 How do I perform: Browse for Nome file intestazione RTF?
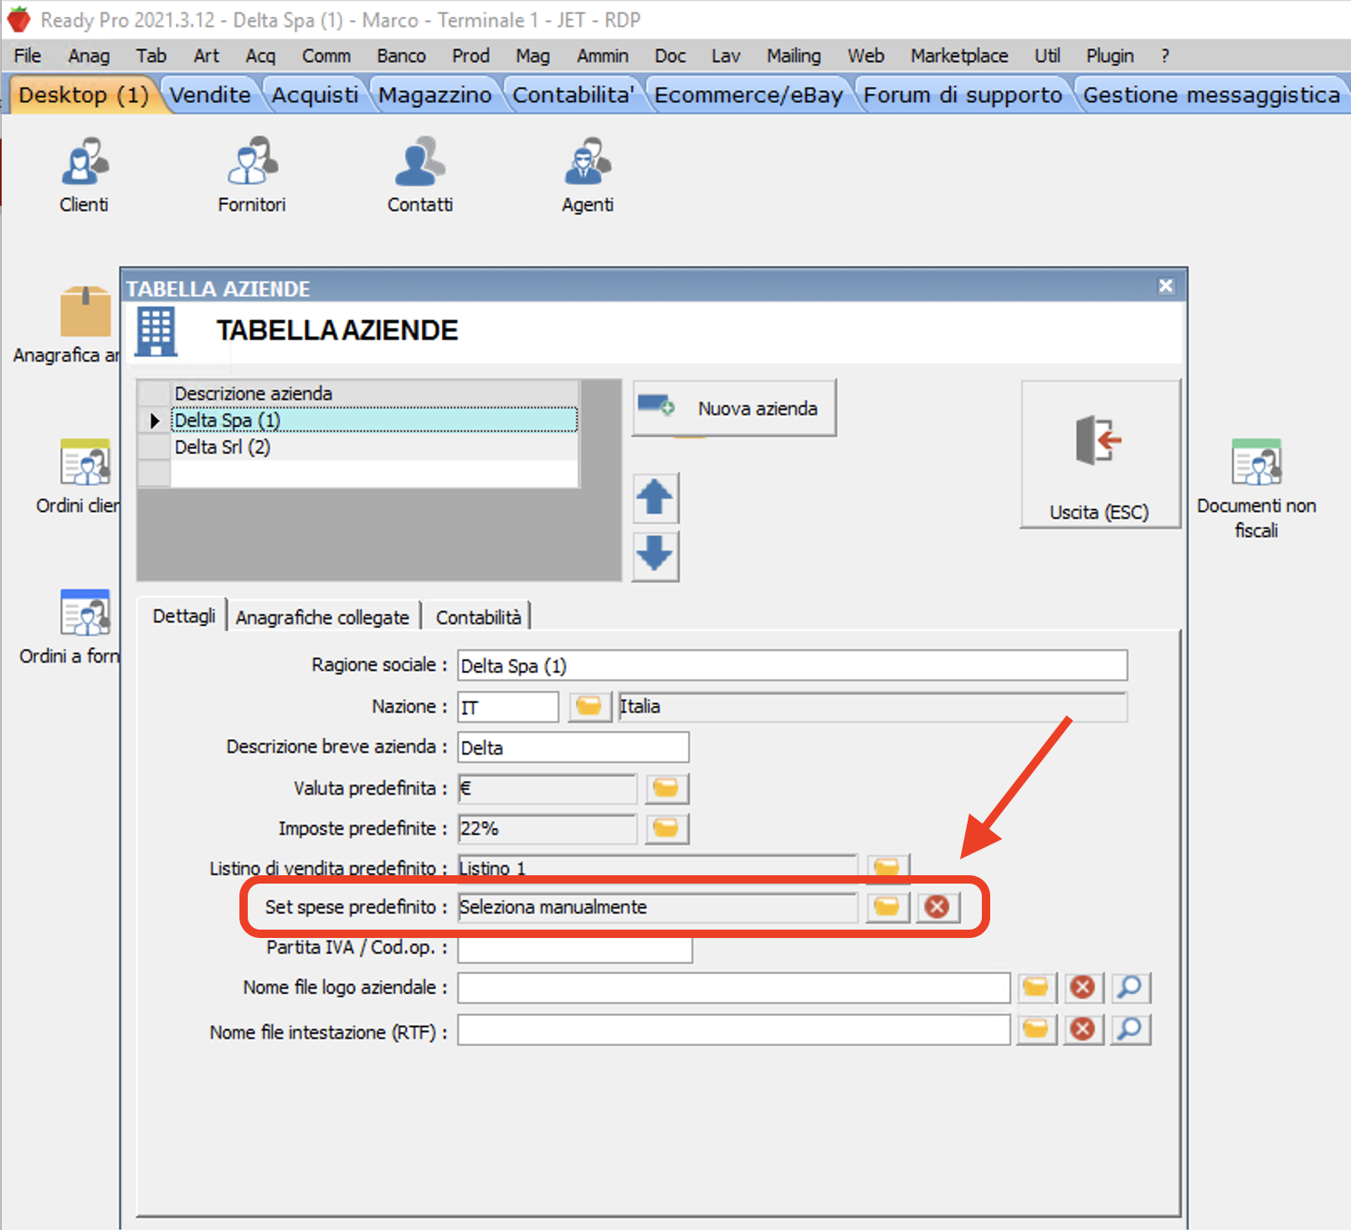coord(1036,1029)
